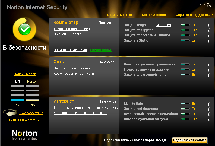This screenshot has height=146, width=215.
Task: Open Оставить отзыв in top menu
Action: coord(119,15)
